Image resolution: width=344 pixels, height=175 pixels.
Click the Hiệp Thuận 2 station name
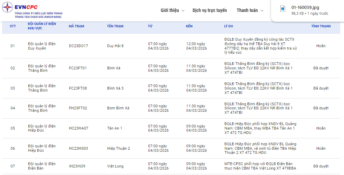(x=118, y=148)
